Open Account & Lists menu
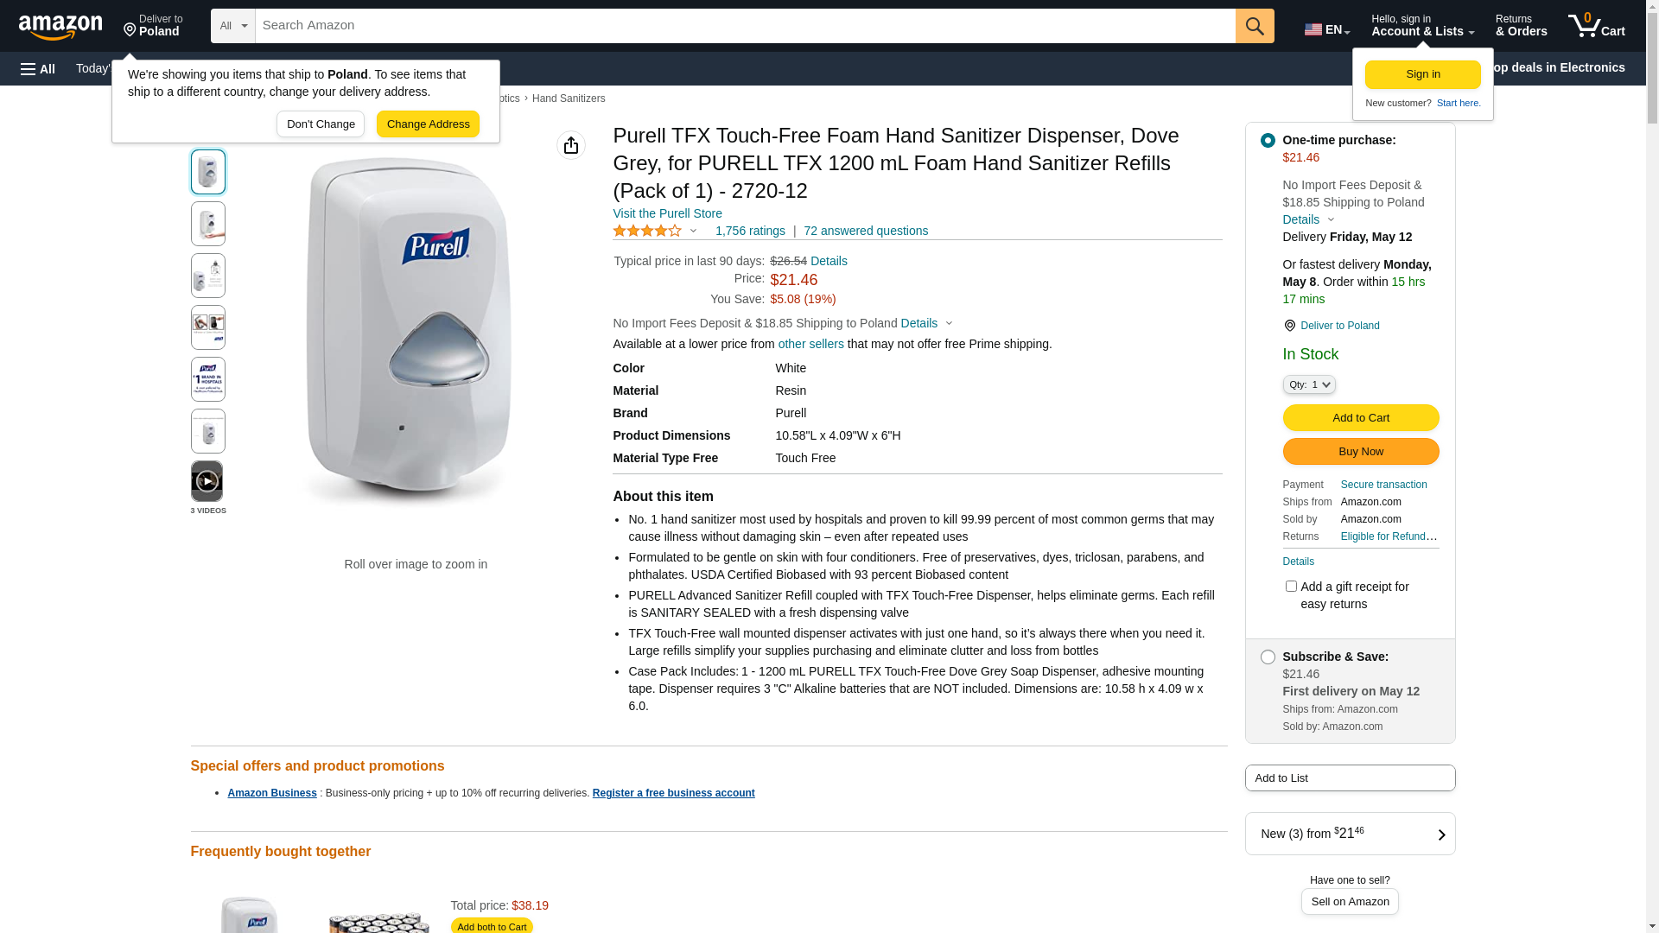 1422,26
